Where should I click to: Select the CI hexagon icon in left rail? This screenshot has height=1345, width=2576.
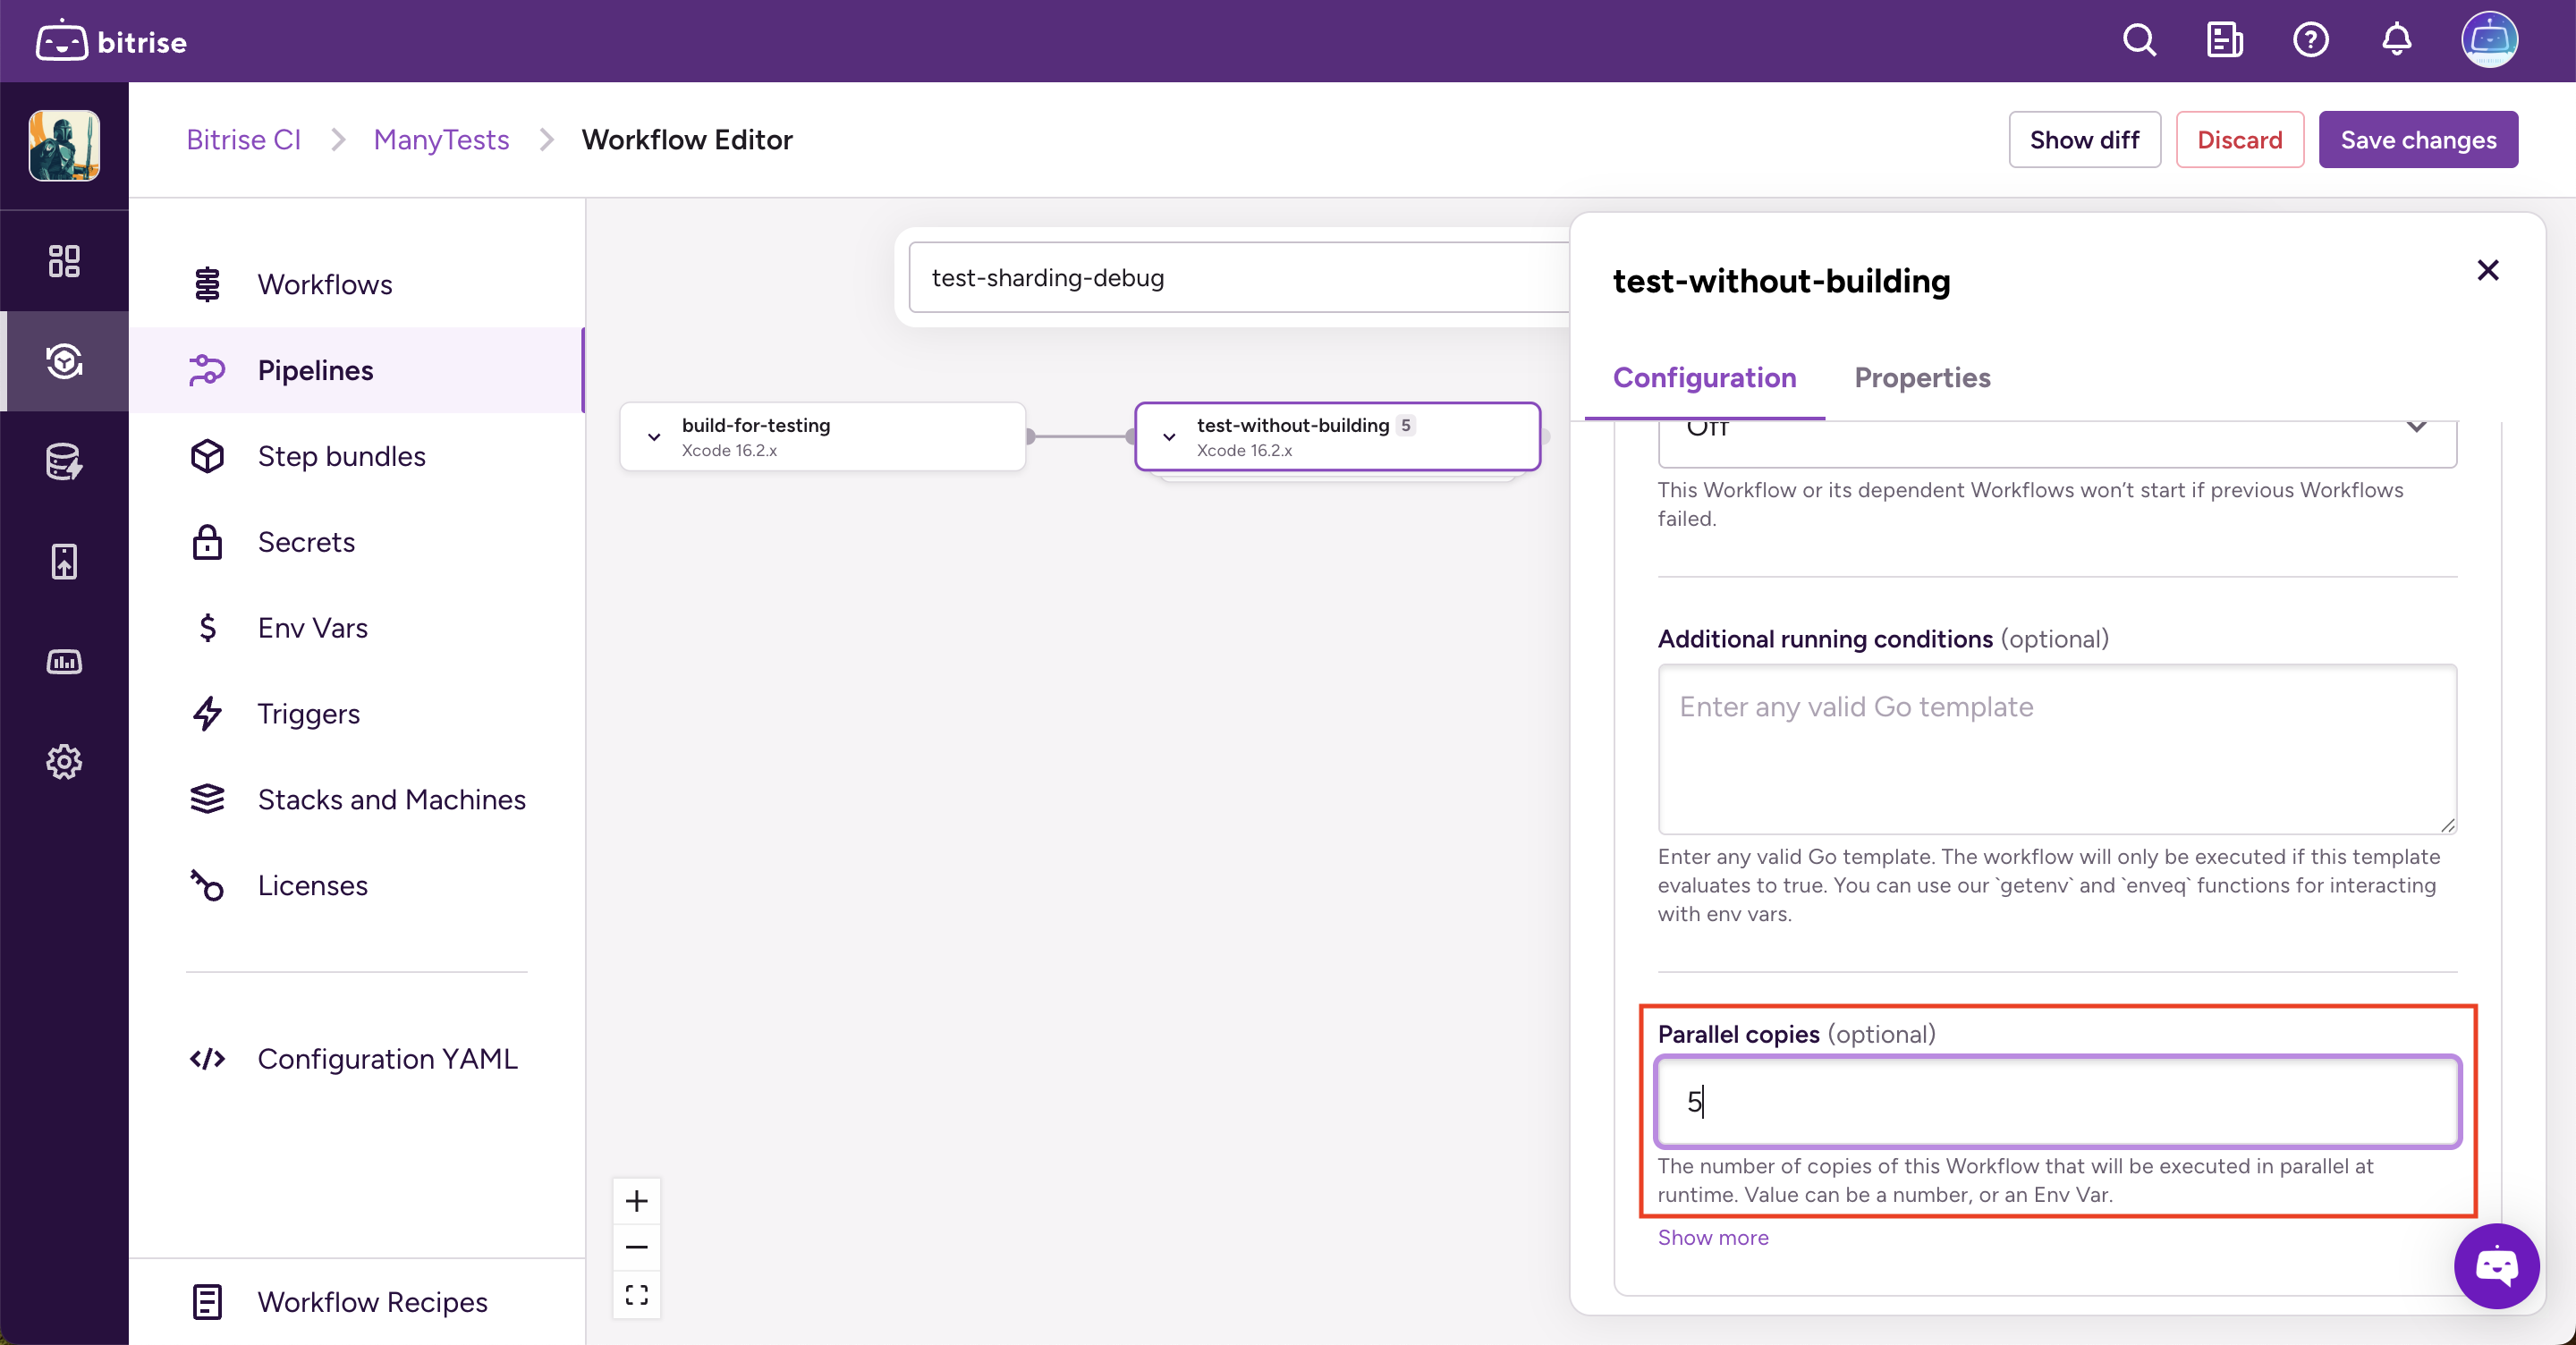tap(64, 361)
